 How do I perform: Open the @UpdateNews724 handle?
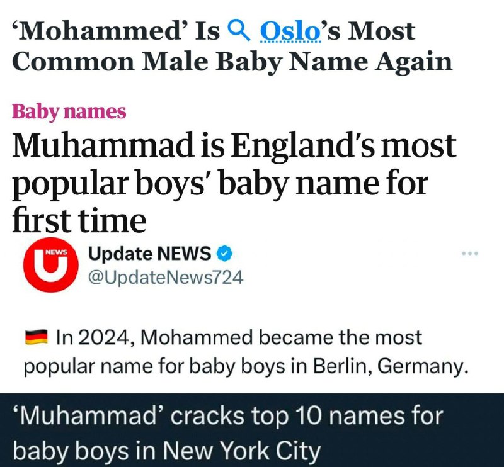pos(166,278)
